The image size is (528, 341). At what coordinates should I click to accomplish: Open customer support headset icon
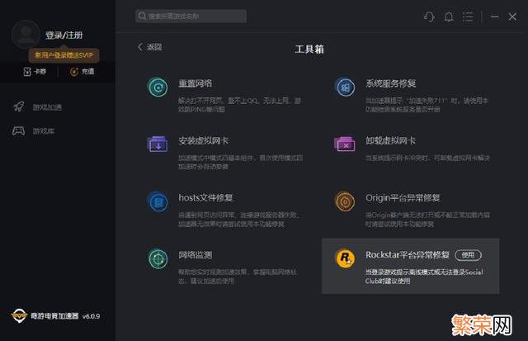click(x=429, y=17)
